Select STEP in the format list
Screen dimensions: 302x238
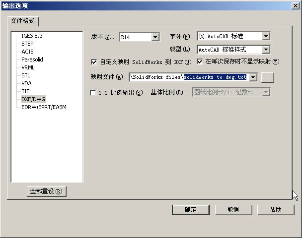(27, 44)
